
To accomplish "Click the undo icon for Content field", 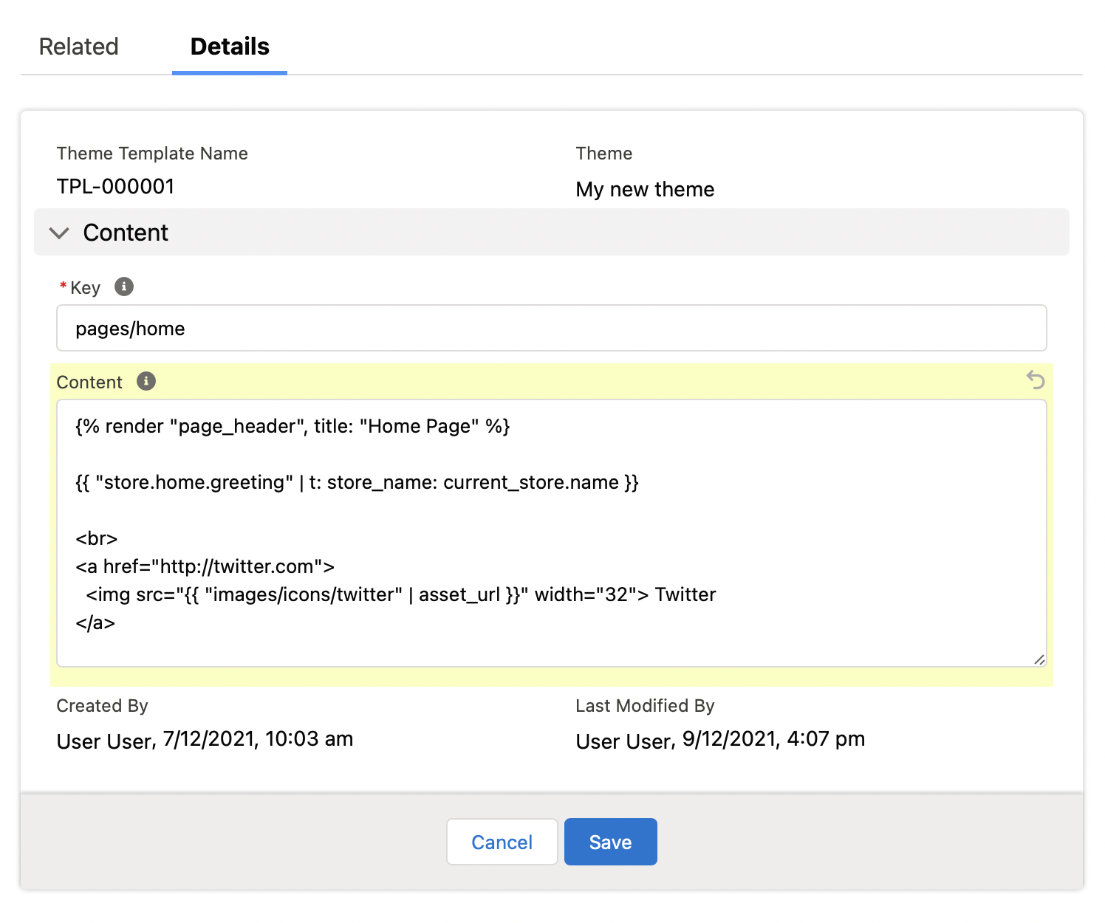I will coord(1036,380).
